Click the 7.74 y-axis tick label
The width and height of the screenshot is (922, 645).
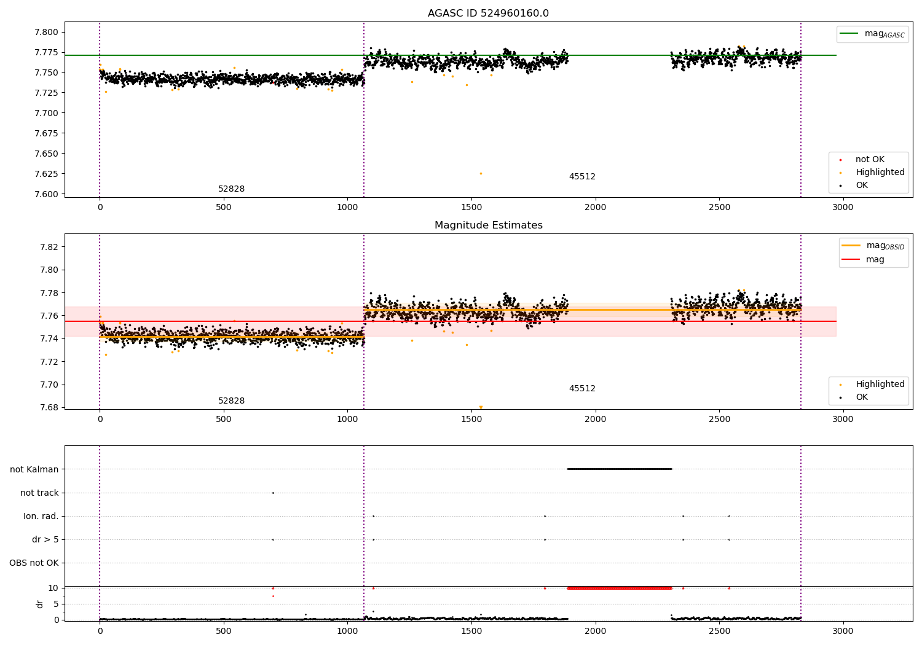tap(49, 338)
